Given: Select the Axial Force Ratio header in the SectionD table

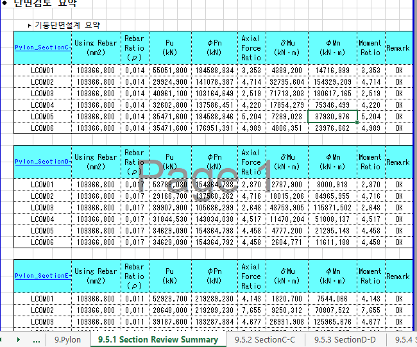Looking at the screenshot, I should point(251,162).
